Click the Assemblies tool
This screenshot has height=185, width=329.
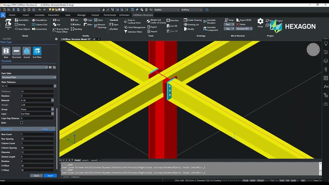(22, 20)
